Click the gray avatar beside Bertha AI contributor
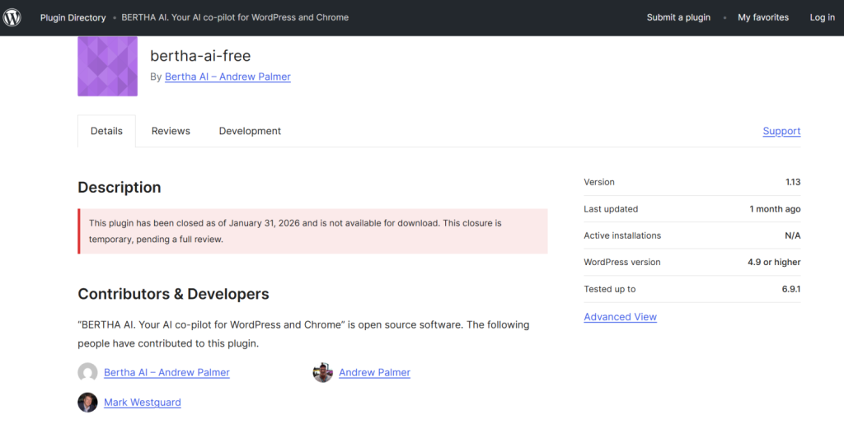 point(87,373)
